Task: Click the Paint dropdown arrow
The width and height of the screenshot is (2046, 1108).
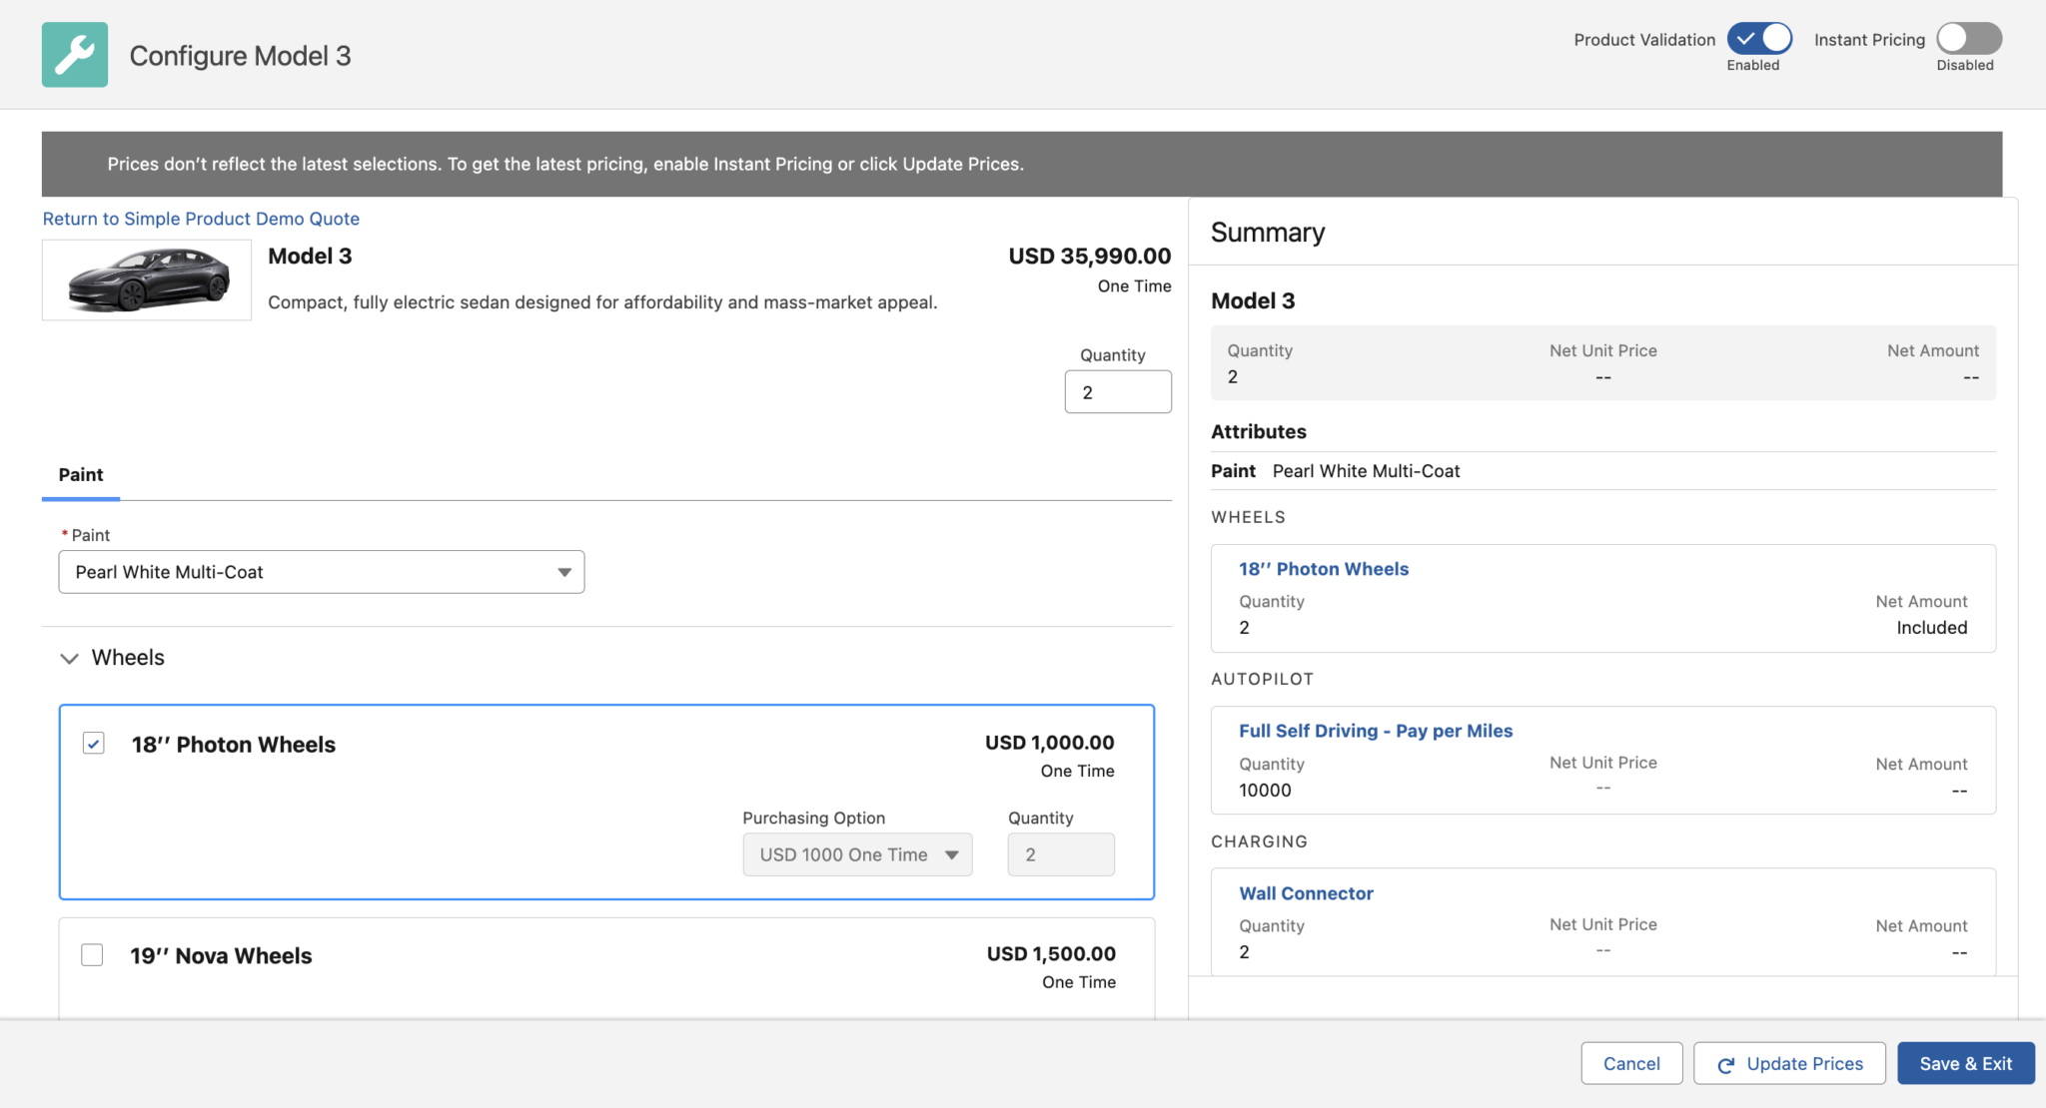Action: coord(564,572)
